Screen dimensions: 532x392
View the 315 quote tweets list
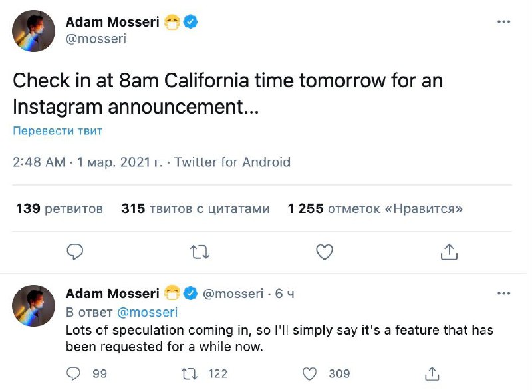[x=195, y=208]
